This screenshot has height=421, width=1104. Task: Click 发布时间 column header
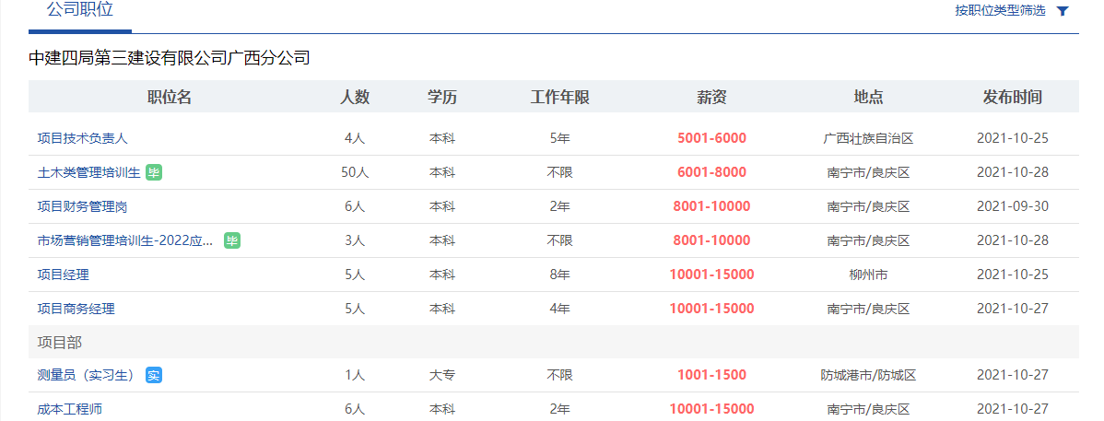1013,97
